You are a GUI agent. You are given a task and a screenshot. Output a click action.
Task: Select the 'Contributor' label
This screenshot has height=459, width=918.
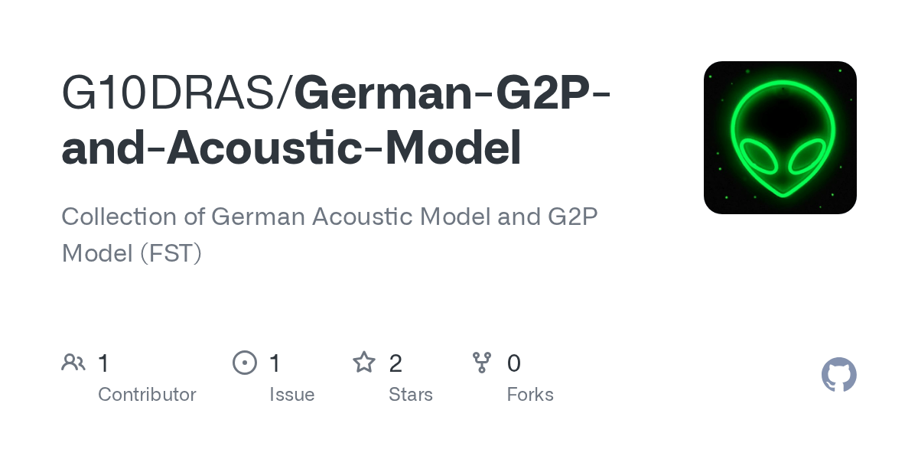click(147, 395)
